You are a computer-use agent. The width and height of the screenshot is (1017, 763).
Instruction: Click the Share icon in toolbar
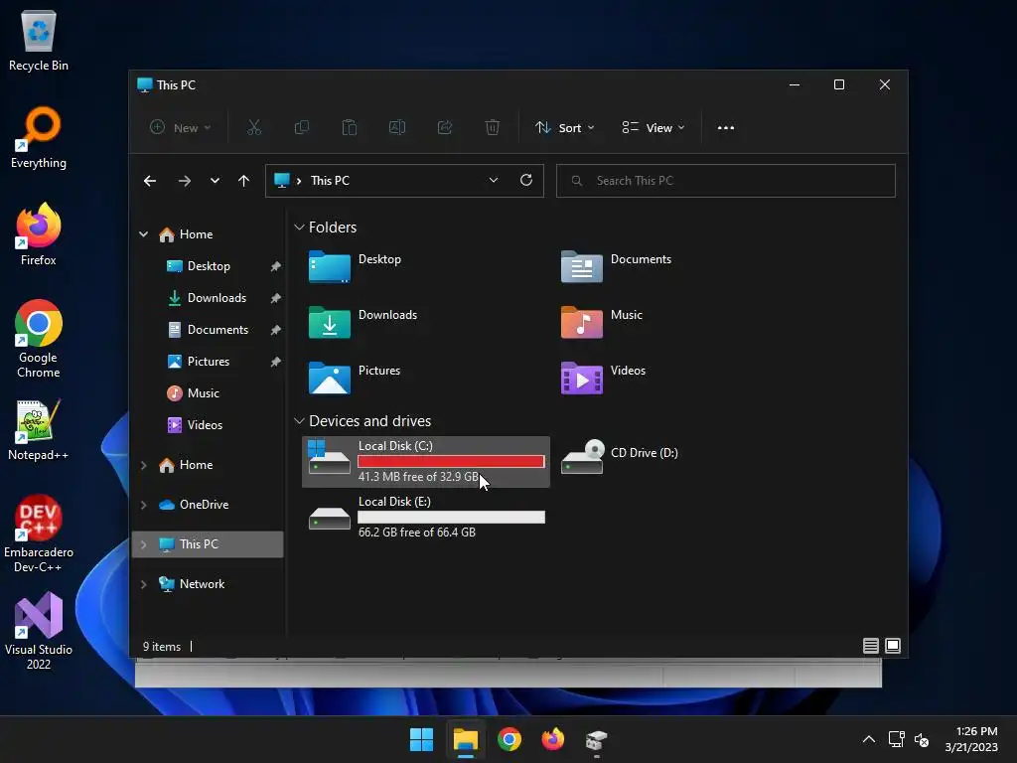pyautogui.click(x=445, y=128)
